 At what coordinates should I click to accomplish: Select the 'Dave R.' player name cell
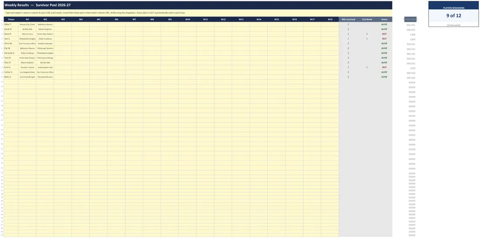click(11, 34)
